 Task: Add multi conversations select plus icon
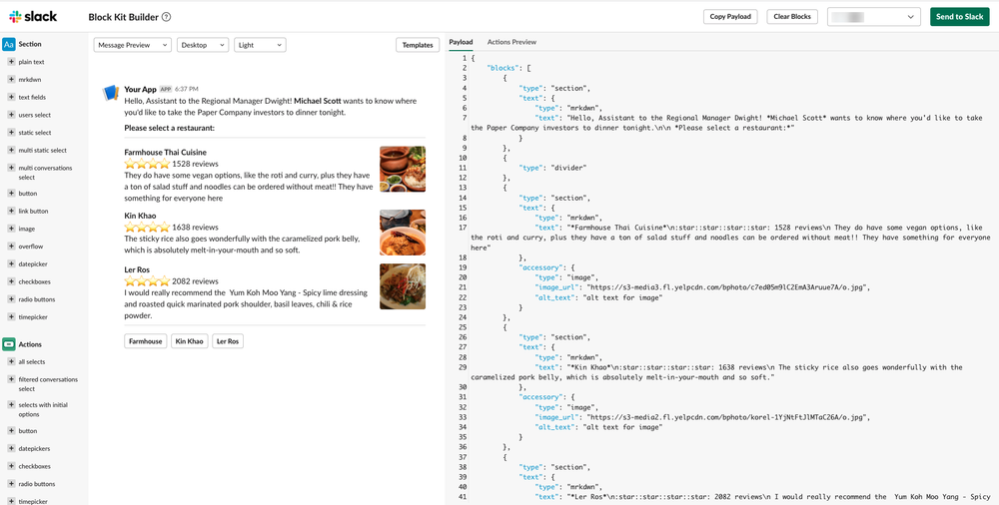pyautogui.click(x=11, y=168)
